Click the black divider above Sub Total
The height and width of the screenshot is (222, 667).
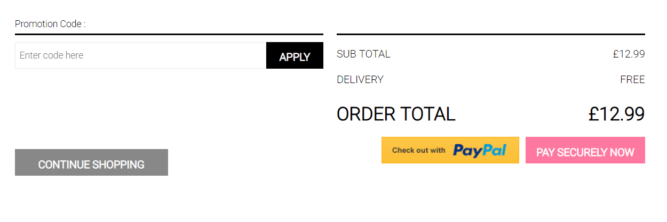(491, 35)
